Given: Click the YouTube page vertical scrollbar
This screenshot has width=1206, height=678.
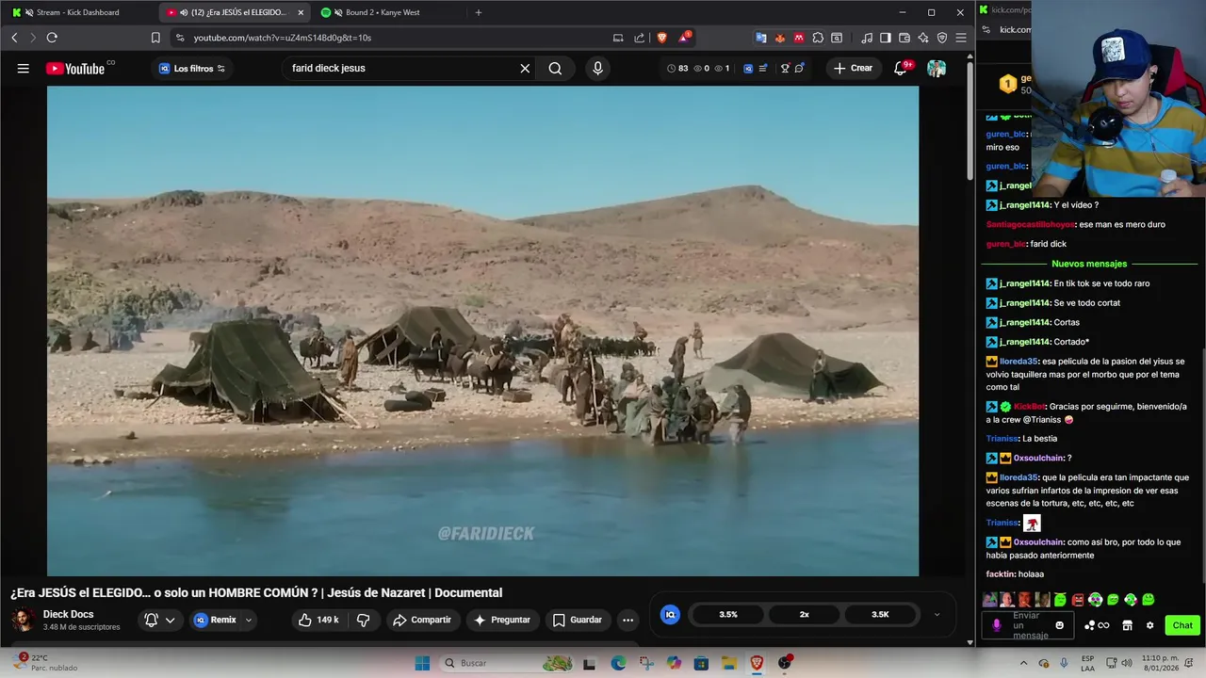Looking at the screenshot, I should click(x=970, y=122).
